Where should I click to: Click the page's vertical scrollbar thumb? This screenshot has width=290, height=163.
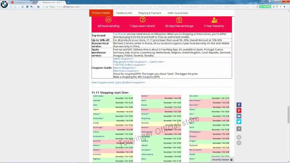(x=288, y=115)
